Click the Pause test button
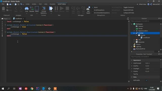Viewport: 162px width, 91px height. (56, 8)
